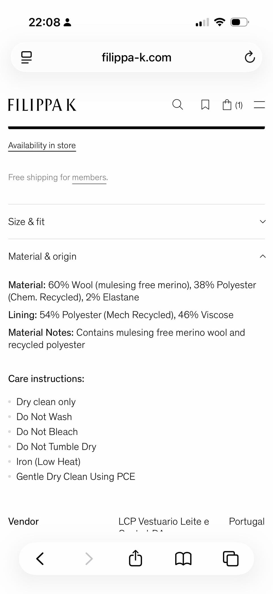
Task: Open the reader page settings icon
Action: [x=26, y=57]
